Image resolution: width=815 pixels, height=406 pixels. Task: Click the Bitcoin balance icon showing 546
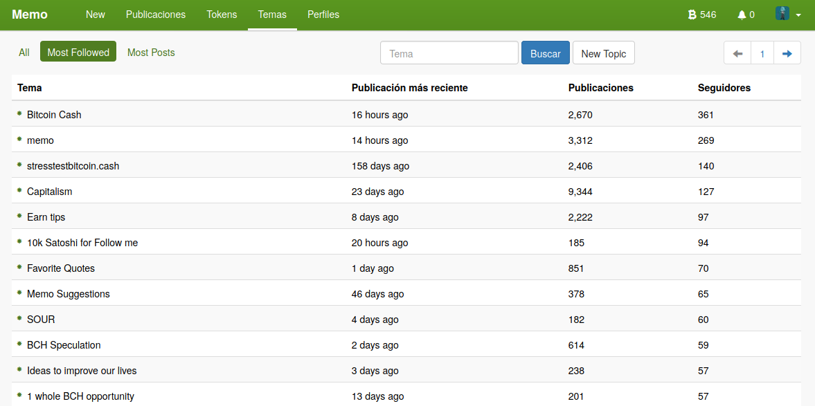point(692,15)
